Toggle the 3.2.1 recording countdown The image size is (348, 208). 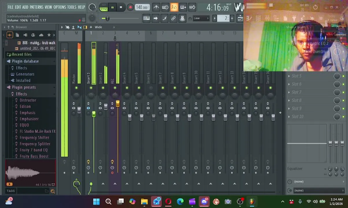tap(174, 7)
